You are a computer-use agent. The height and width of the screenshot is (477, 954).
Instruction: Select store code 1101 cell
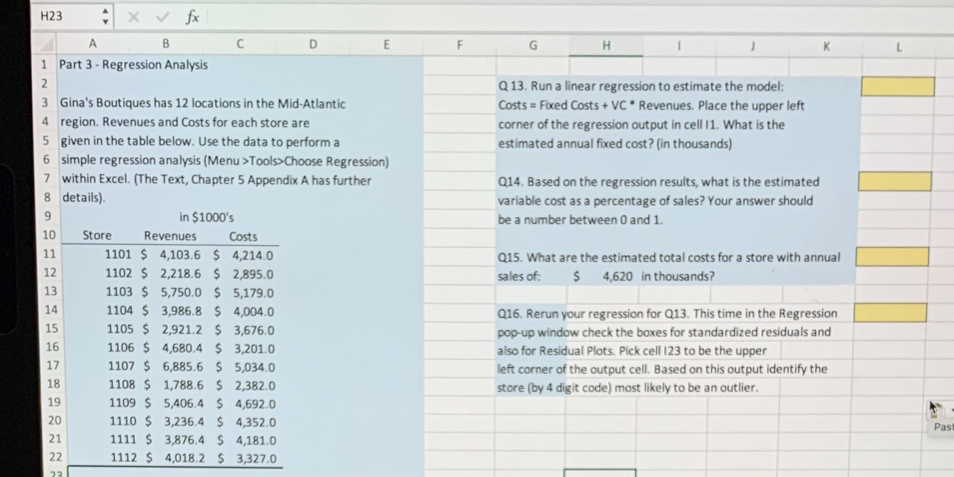point(118,254)
